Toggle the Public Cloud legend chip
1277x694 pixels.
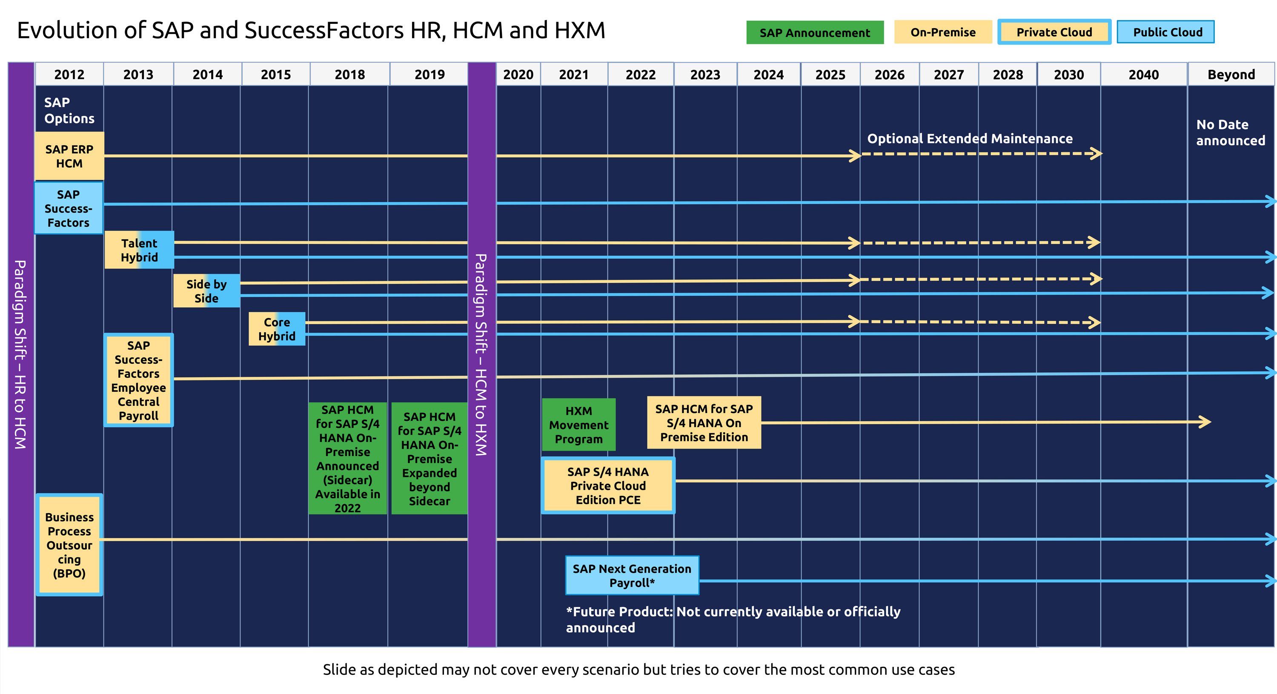coord(1166,32)
